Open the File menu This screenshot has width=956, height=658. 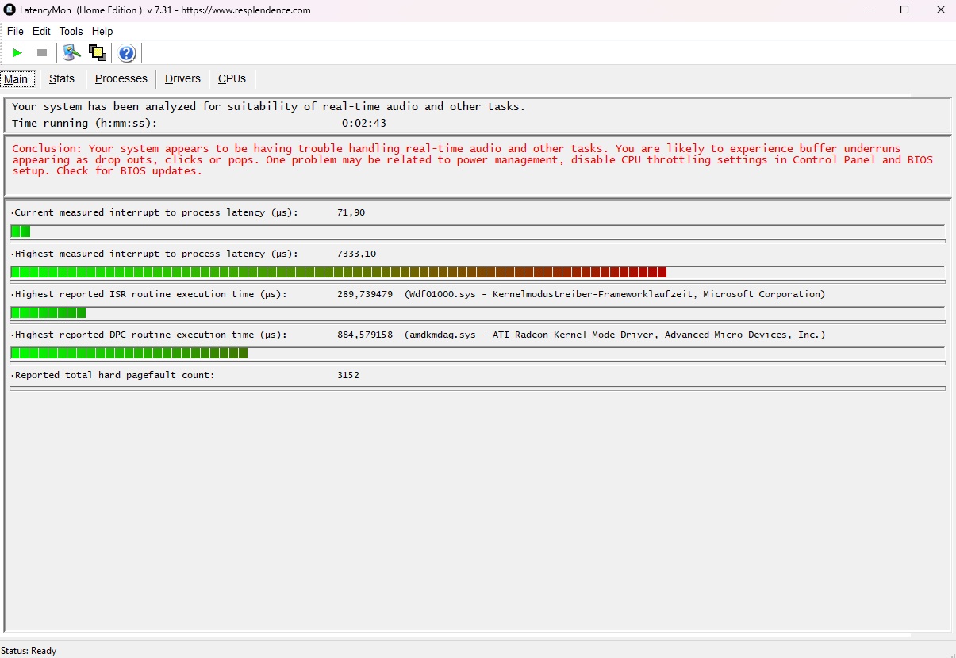15,32
